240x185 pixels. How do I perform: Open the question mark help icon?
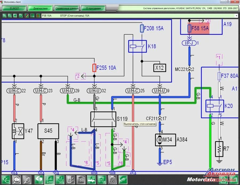[x=21, y=15]
